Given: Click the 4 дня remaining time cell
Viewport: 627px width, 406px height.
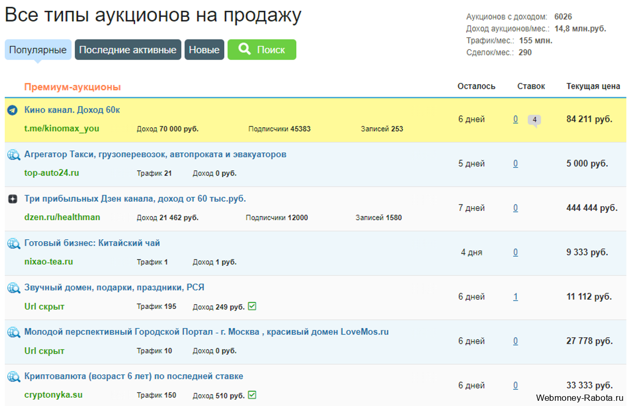Looking at the screenshot, I should coord(471,252).
